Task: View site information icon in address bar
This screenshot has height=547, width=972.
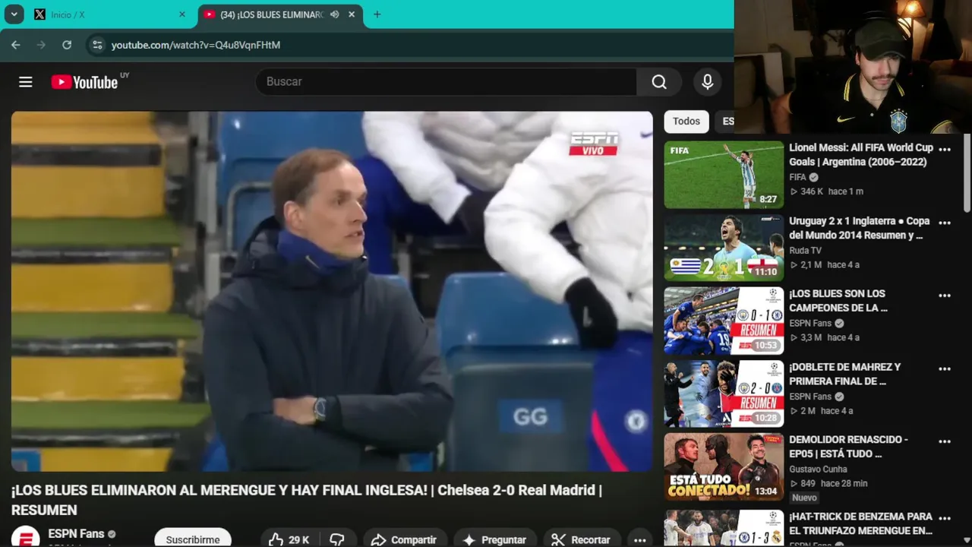Action: click(x=96, y=45)
